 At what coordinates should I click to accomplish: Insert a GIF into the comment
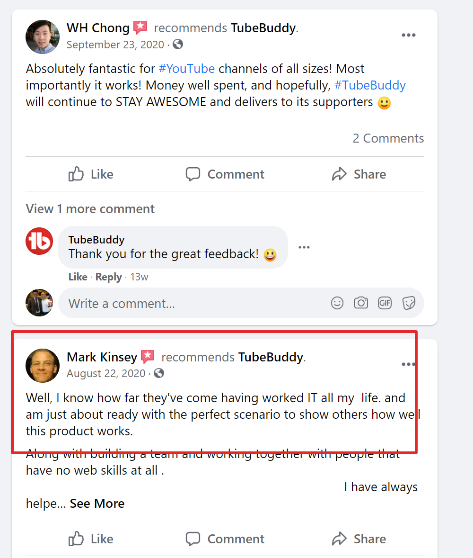[385, 303]
